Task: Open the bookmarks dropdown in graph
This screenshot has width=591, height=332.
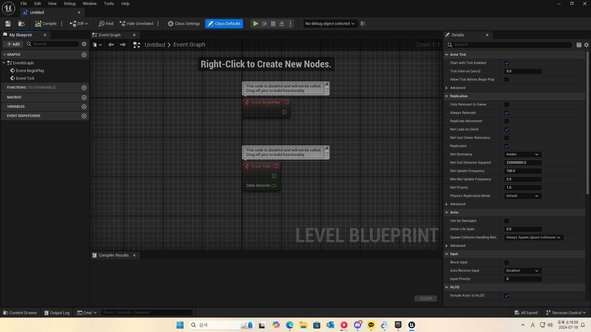Action: 97,45
